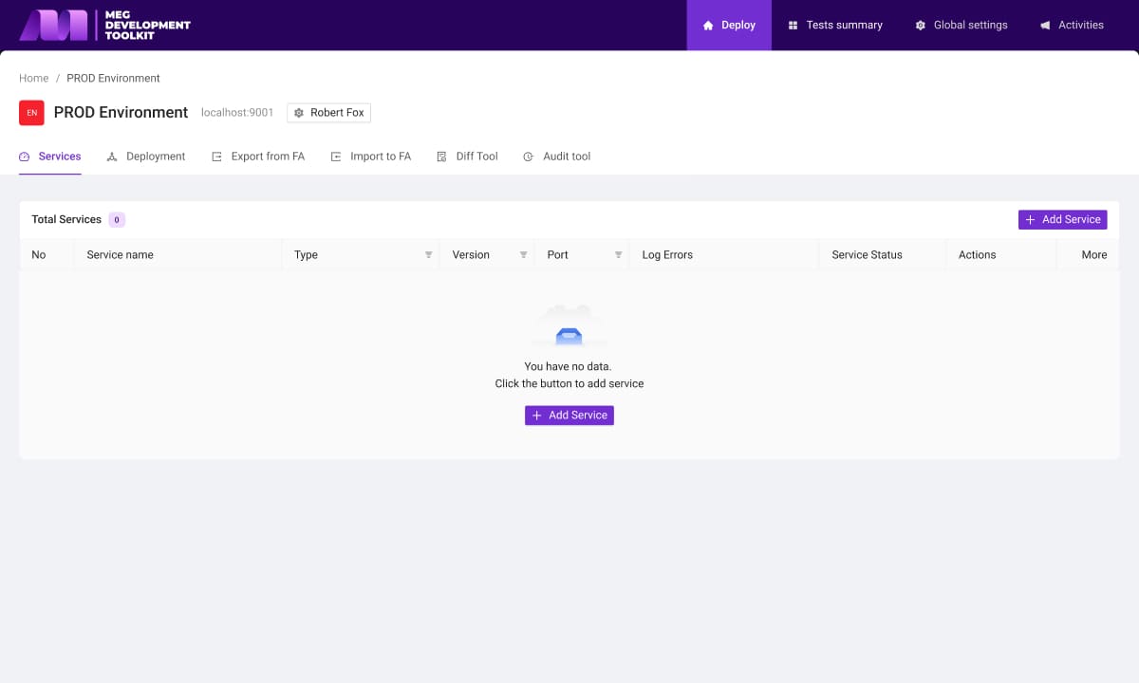Open the Import to FA tab
Screen dimensions: 1139x683
point(371,157)
